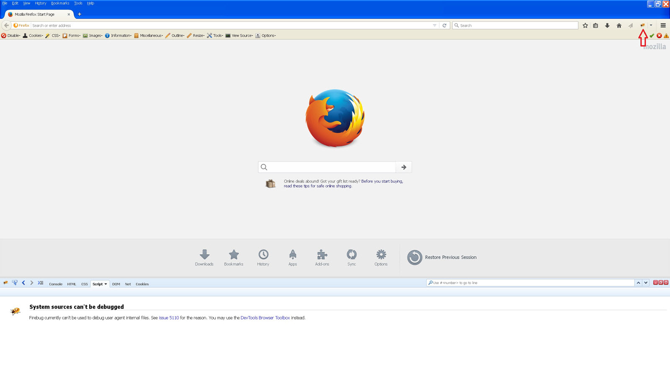Click the Firebug panel forward arrow
The height and width of the screenshot is (365, 670).
coord(32,283)
